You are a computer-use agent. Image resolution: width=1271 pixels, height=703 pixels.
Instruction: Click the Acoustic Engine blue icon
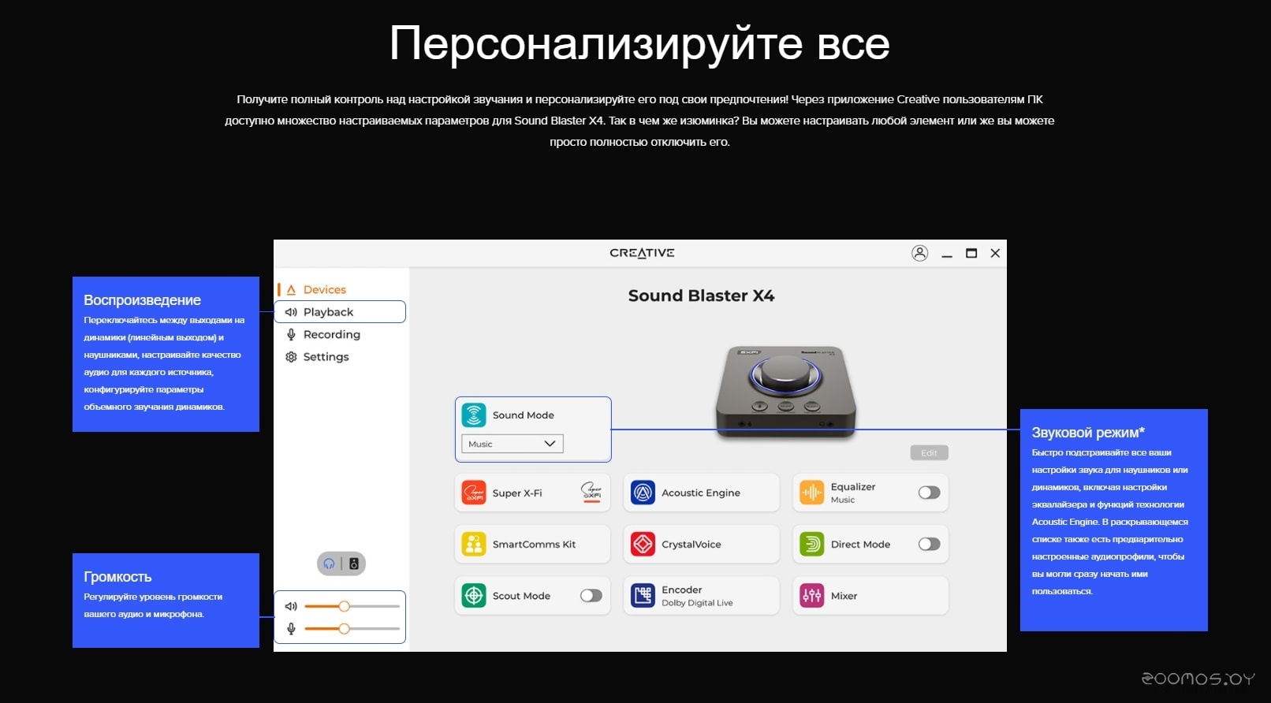(643, 493)
